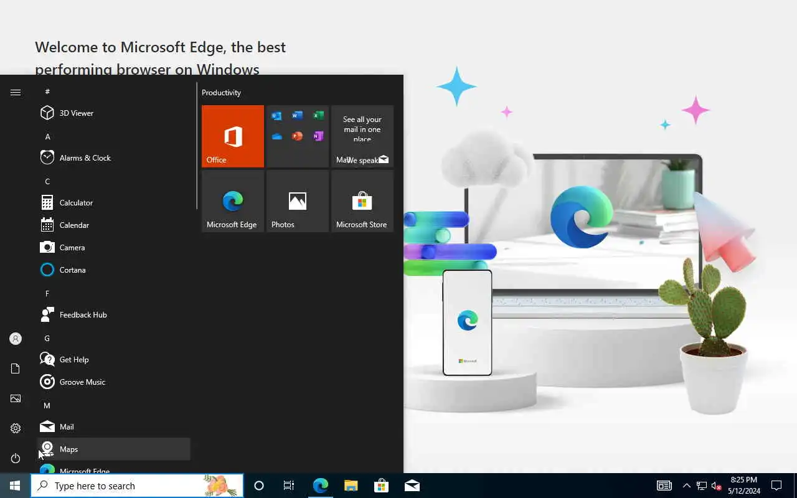This screenshot has width=797, height=498.
Task: Open the Calculator app
Action: 113,202
